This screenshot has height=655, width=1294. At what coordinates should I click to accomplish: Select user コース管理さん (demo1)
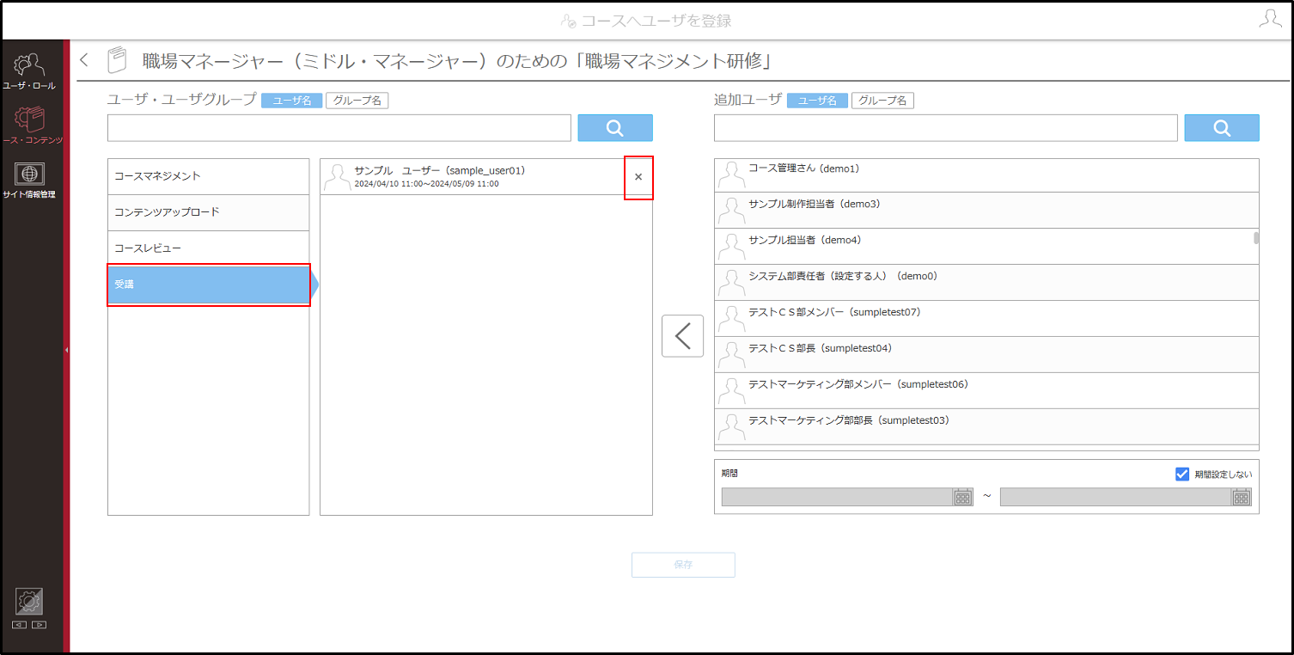(986, 174)
